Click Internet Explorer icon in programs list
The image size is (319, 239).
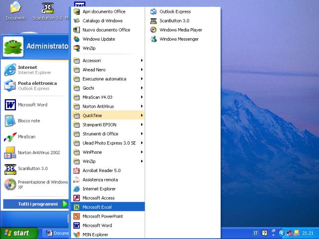click(x=77, y=188)
